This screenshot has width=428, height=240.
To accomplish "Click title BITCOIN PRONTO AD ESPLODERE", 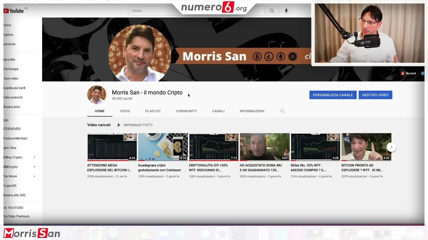I will (362, 168).
